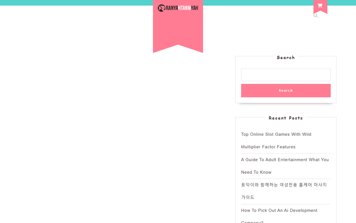Open the Korean-titled recent post

point(284,191)
